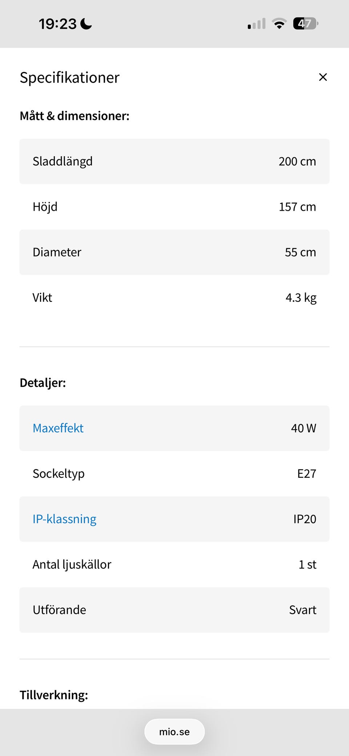Open the IP-klassning explanation link
This screenshot has width=349, height=756.
[64, 519]
